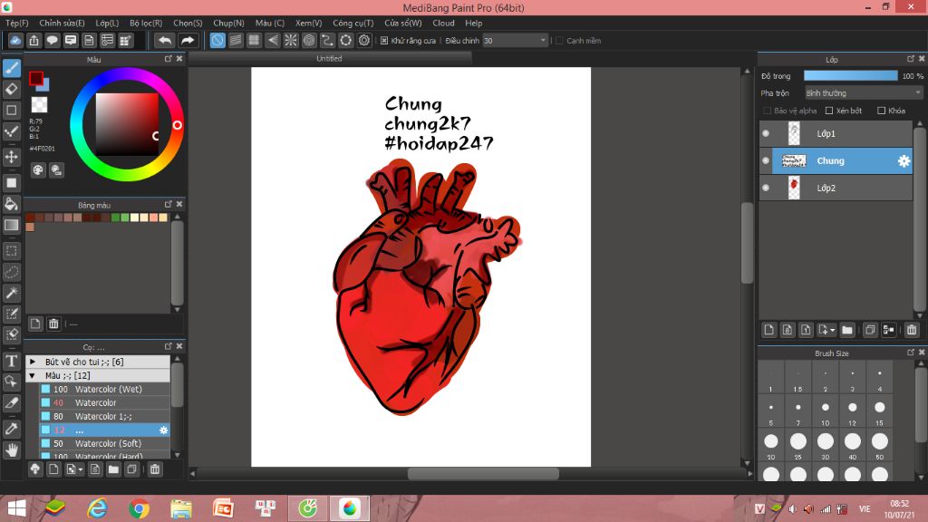Screen dimensions: 928x522
Task: Select the rectangular Select tool
Action: pyautogui.click(x=11, y=251)
